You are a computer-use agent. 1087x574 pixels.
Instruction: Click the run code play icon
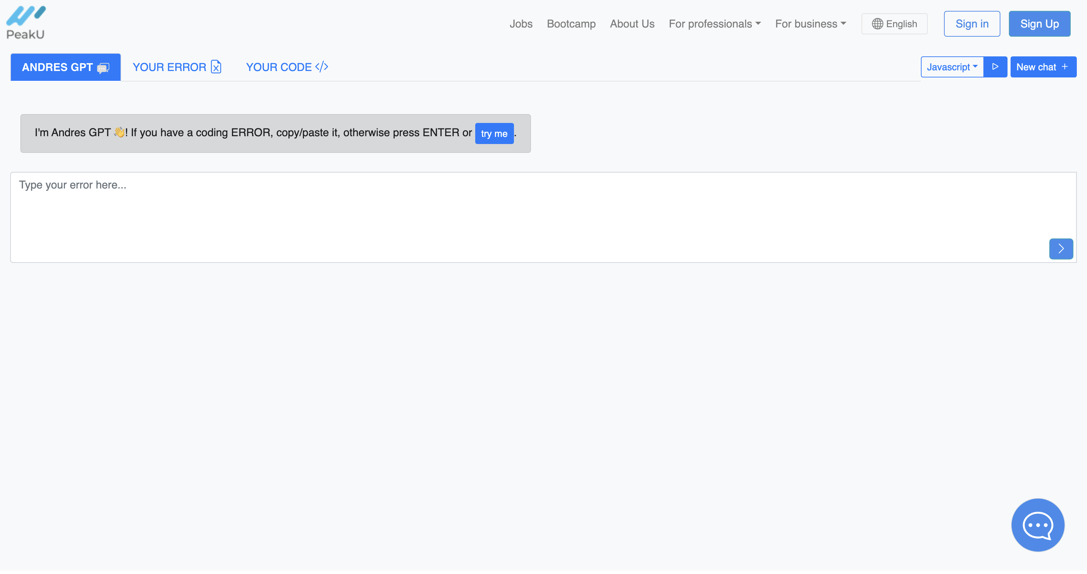(x=995, y=67)
